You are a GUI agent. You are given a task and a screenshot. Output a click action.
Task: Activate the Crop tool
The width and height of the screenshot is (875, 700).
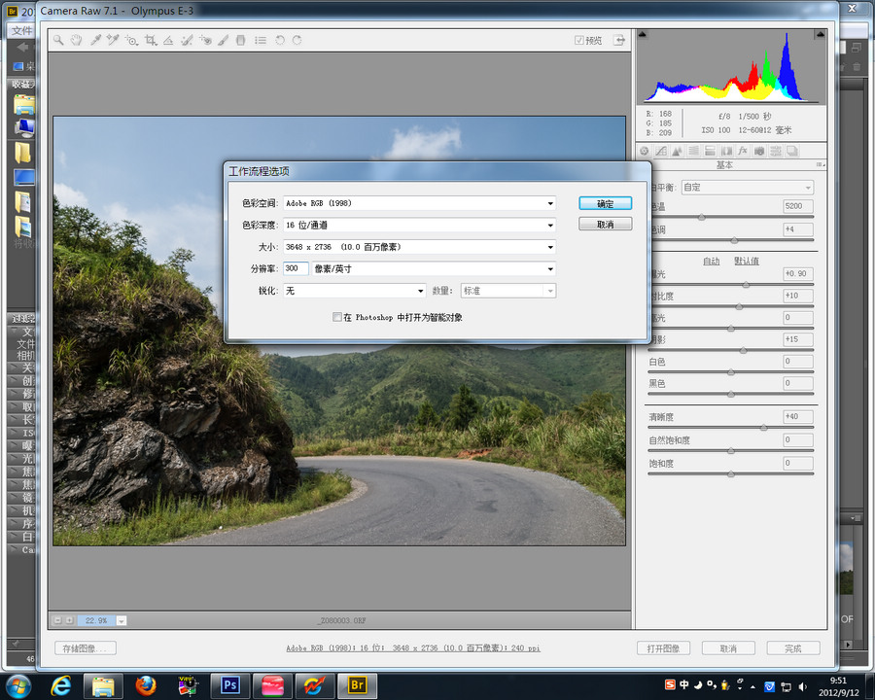click(x=150, y=41)
